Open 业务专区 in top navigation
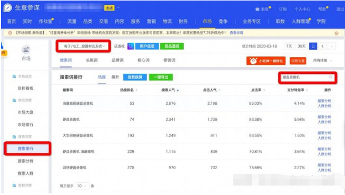 (251, 22)
